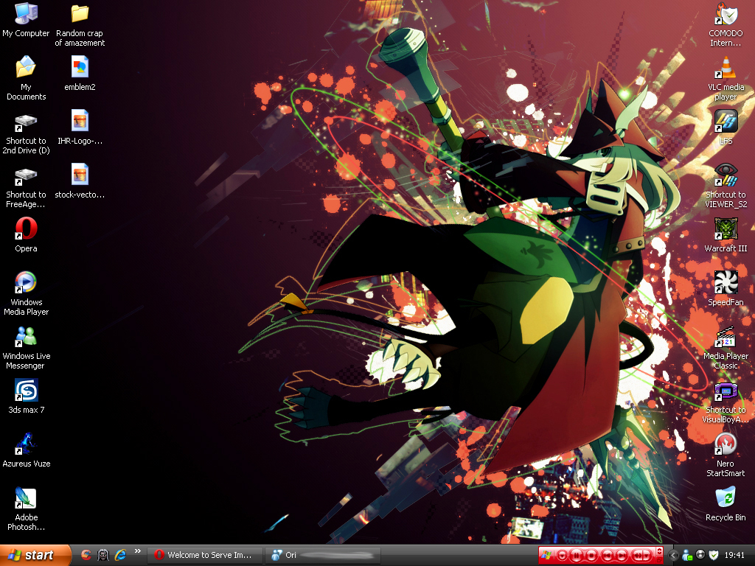Switch to the Messenger 'Ori' taskbar button
This screenshot has height=566, width=755.
323,555
